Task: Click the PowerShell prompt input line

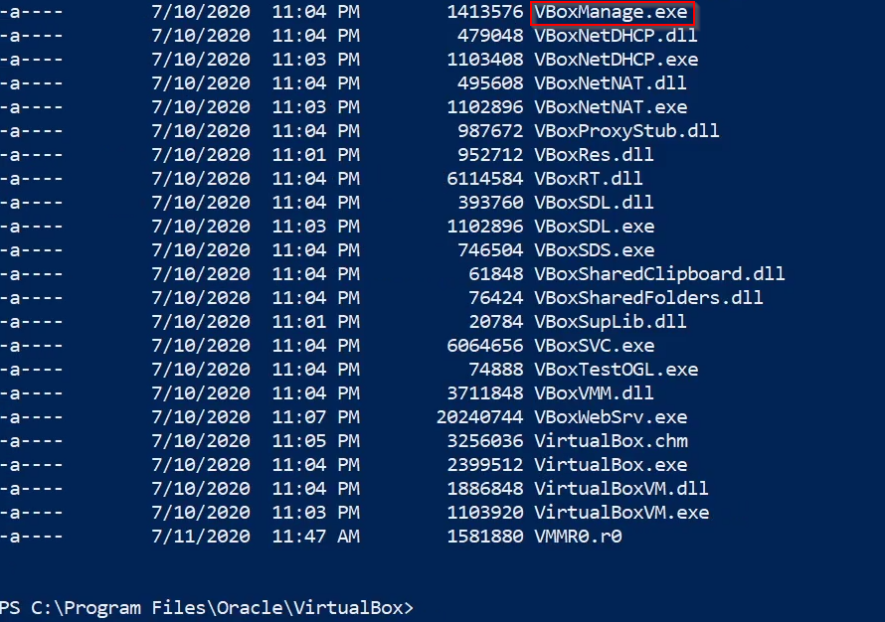Action: click(442, 608)
